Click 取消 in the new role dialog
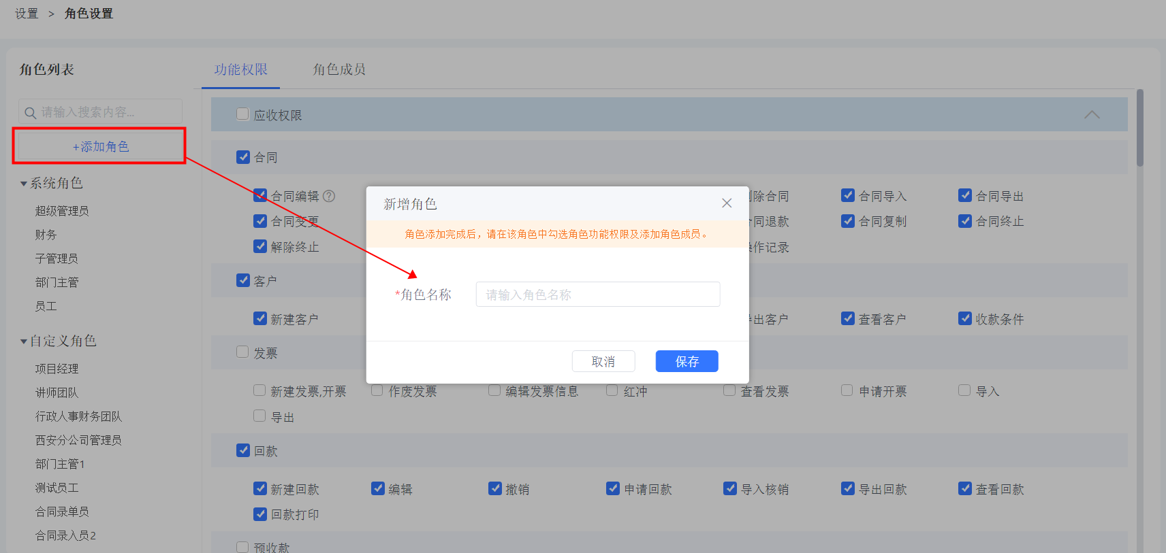This screenshot has width=1166, height=553. 603,361
